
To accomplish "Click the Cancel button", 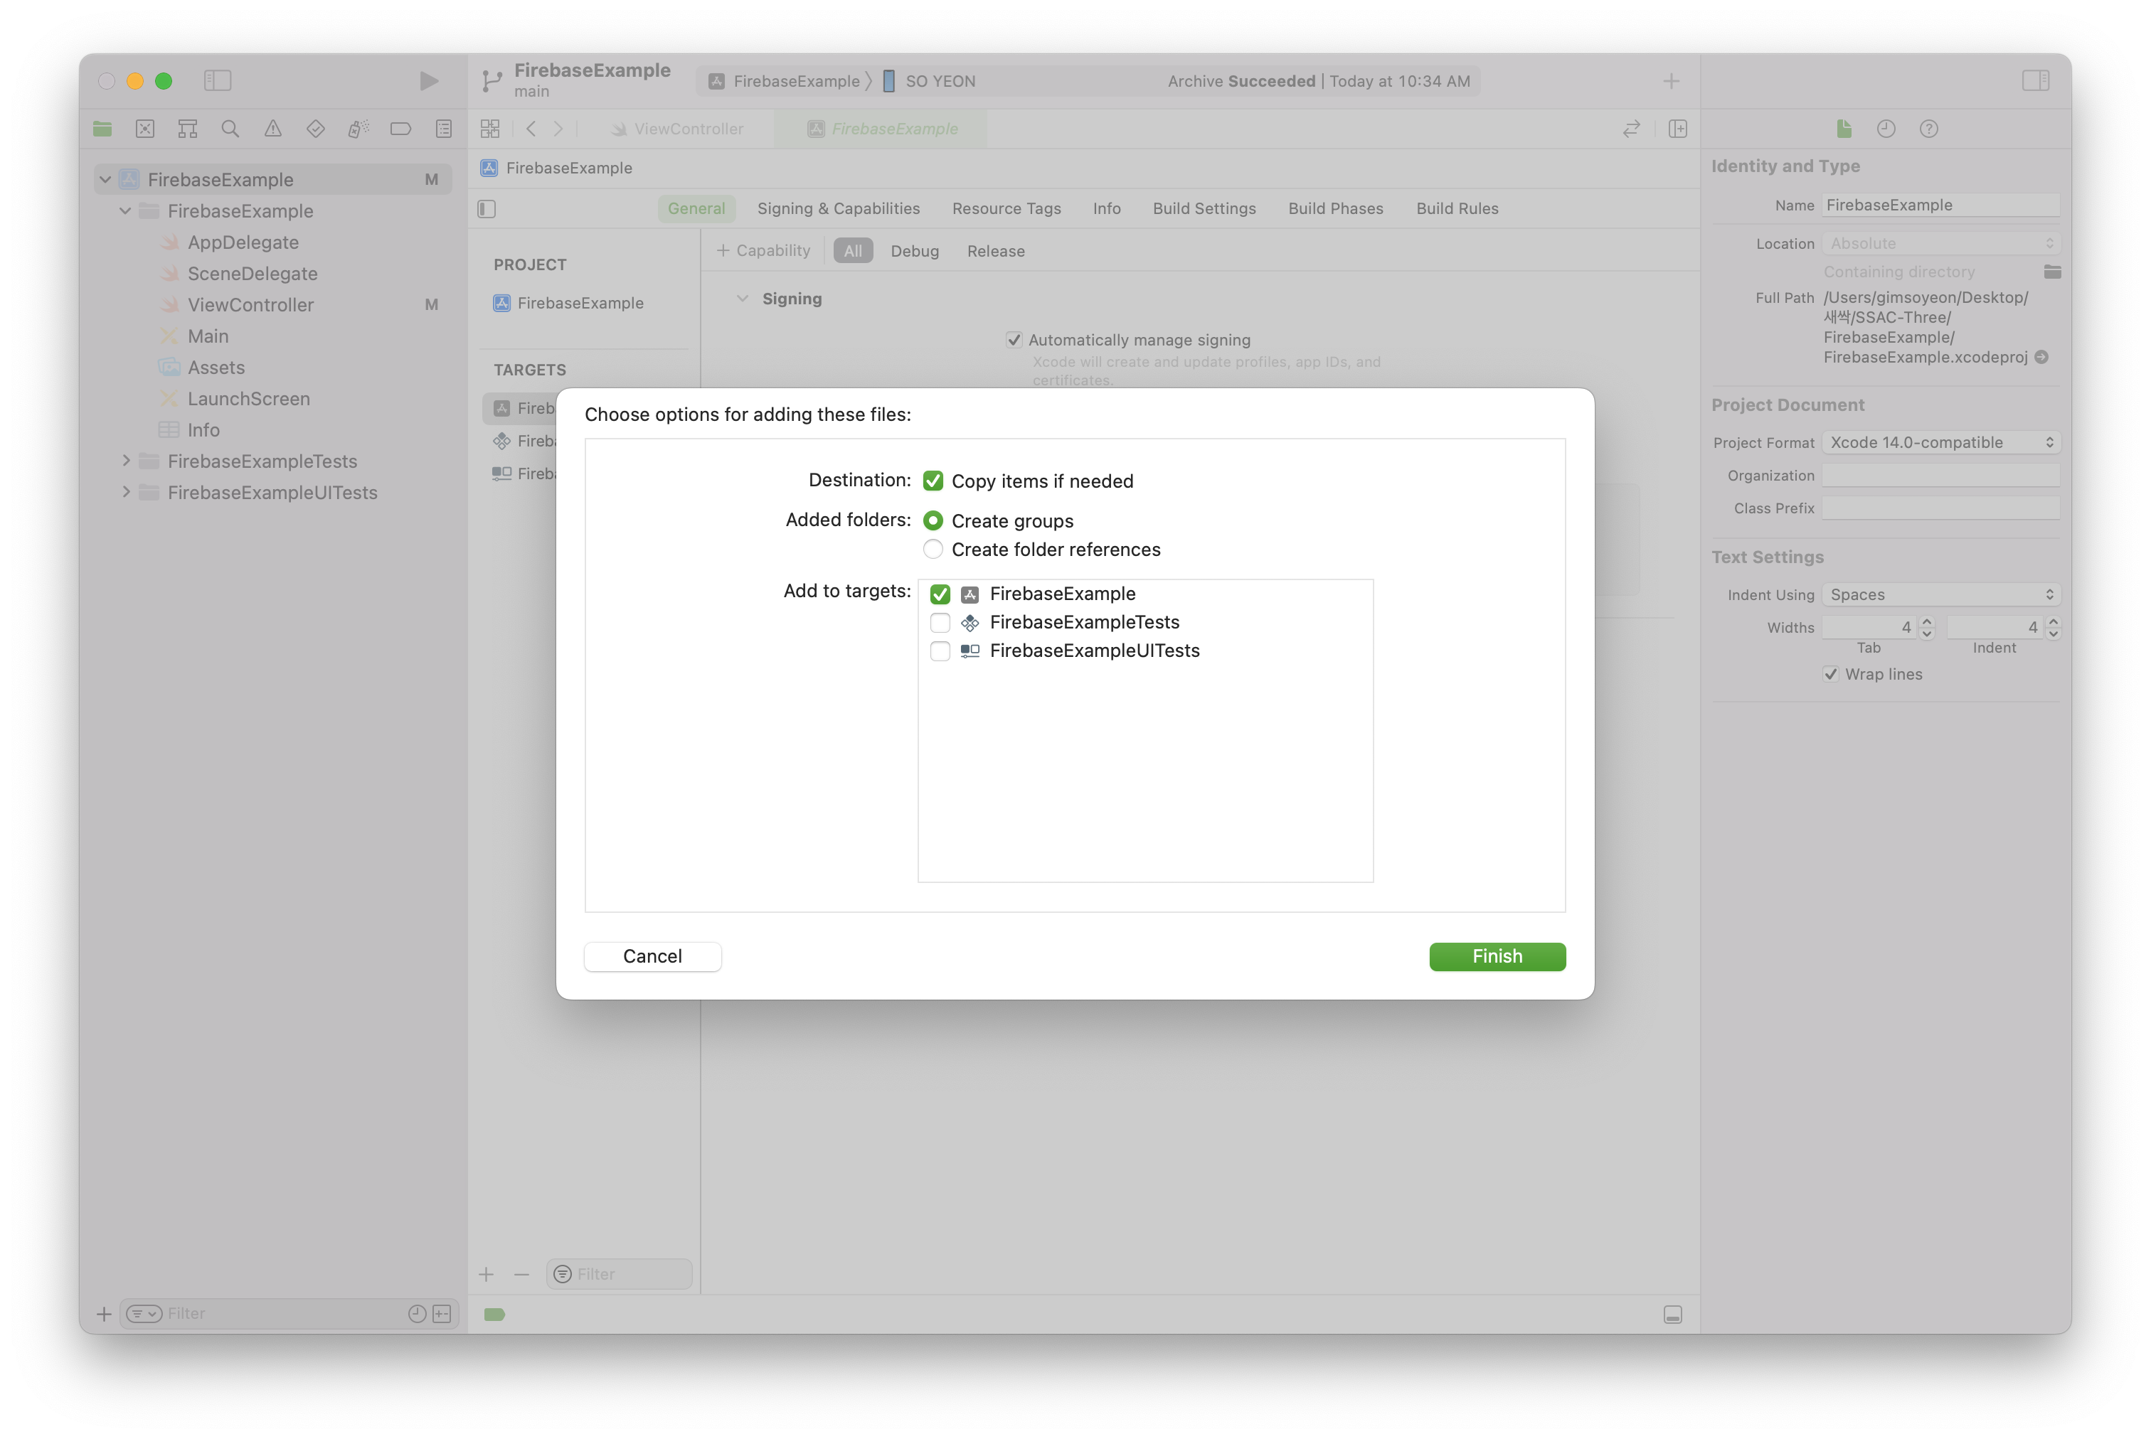I will click(x=652, y=956).
